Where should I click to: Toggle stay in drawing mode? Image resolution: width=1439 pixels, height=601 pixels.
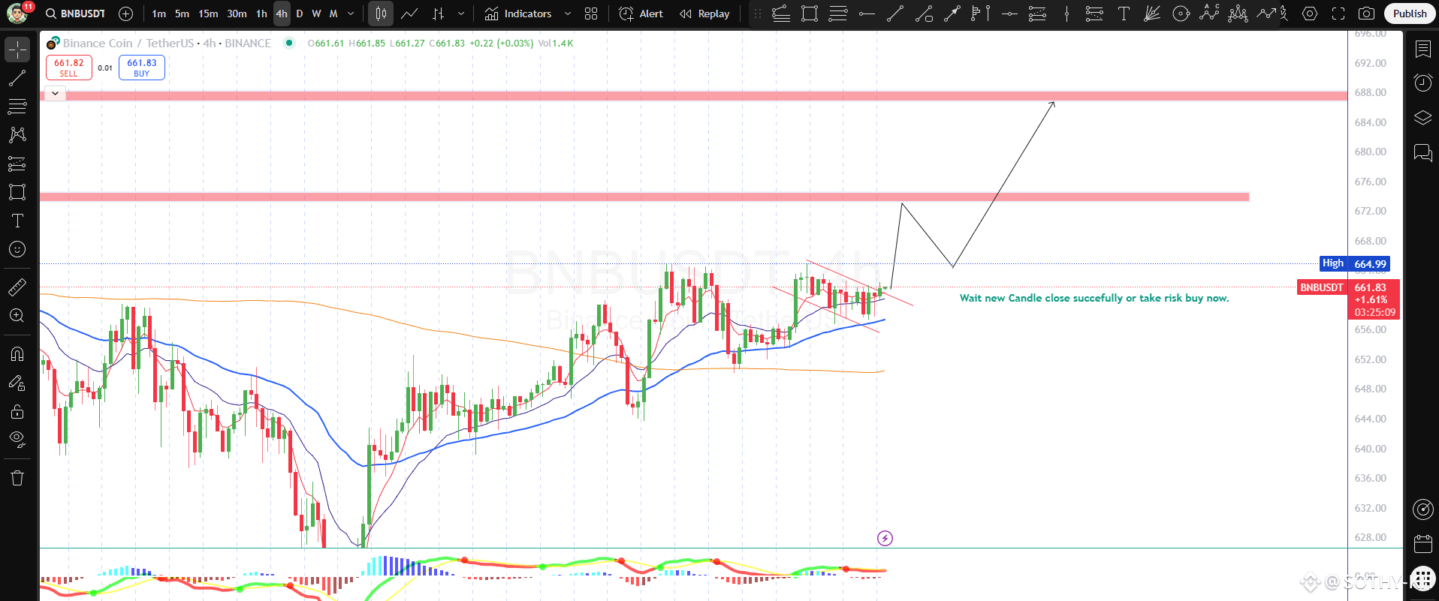pos(17,383)
